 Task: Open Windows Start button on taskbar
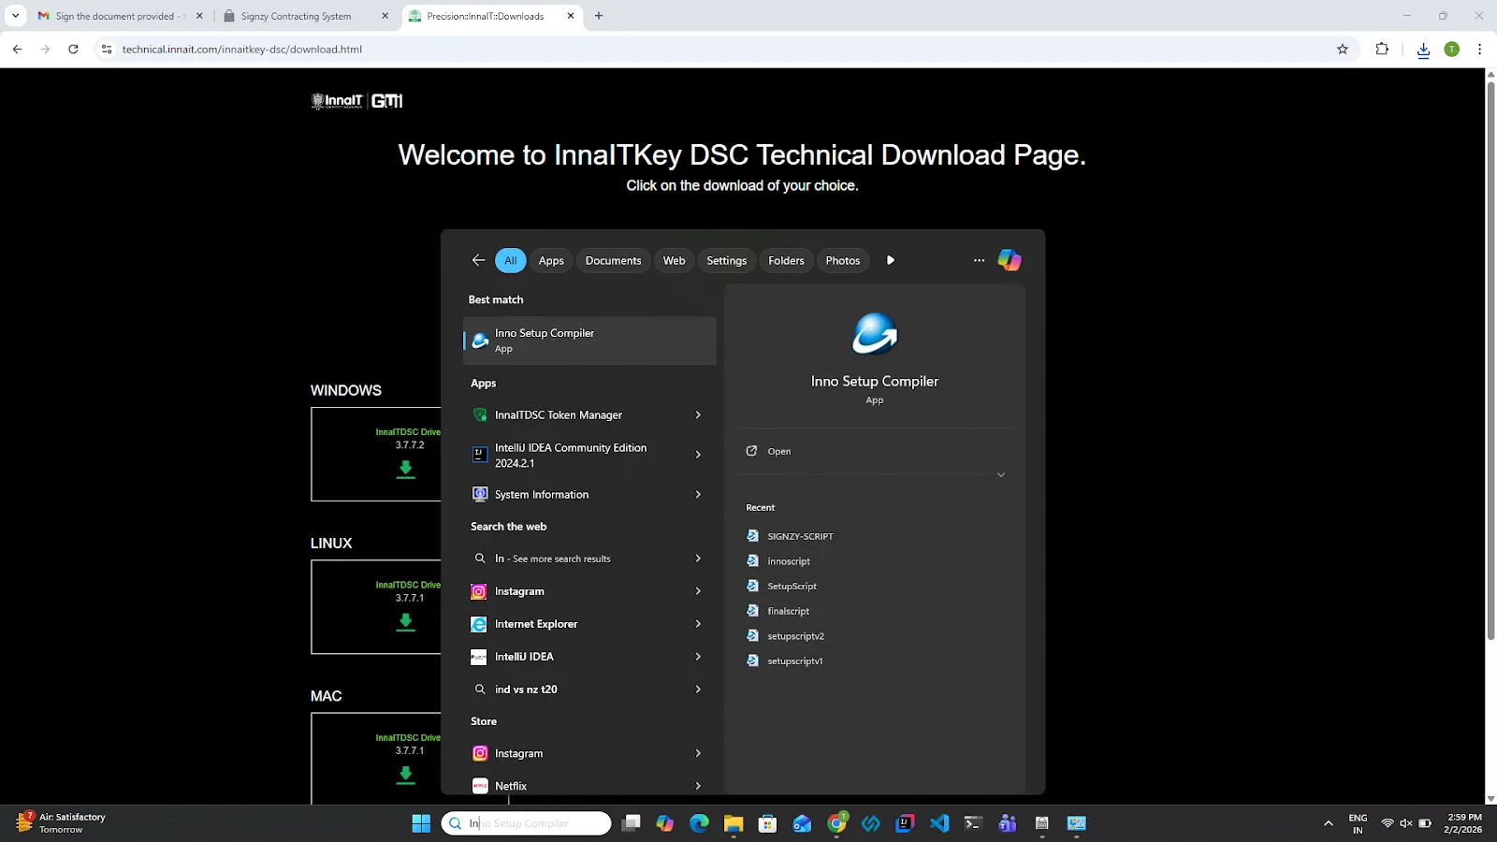tap(421, 823)
